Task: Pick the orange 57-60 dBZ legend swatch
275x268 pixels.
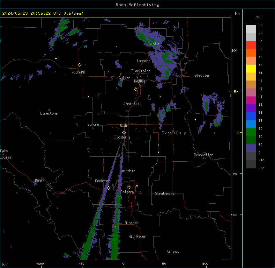Action: click(251, 53)
